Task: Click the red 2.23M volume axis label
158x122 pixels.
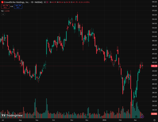Action: pos(154,114)
